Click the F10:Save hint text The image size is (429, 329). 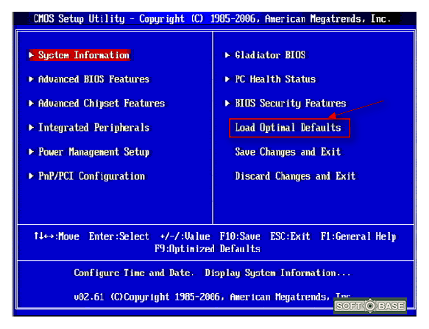240,236
